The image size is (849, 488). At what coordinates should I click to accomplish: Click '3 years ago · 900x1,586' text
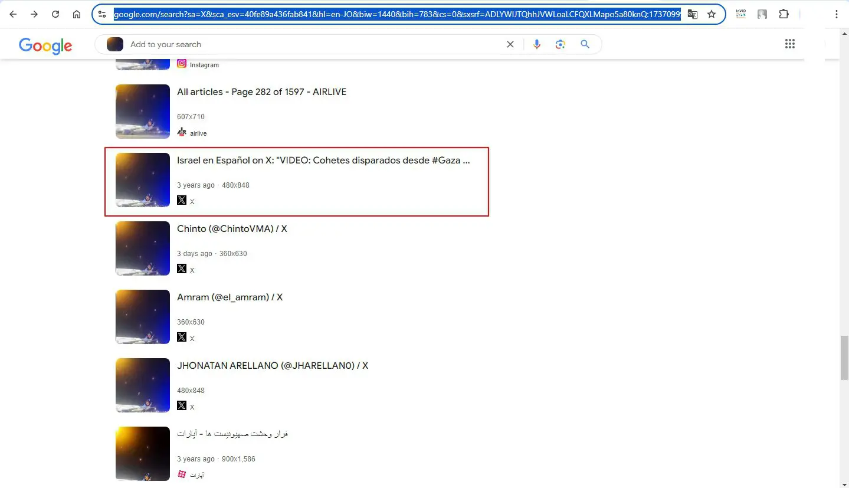(x=216, y=459)
